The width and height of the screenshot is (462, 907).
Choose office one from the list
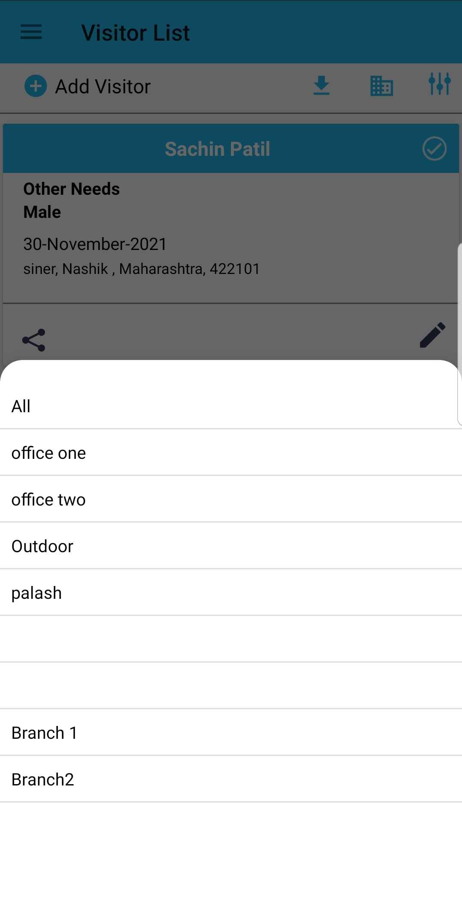(x=49, y=453)
